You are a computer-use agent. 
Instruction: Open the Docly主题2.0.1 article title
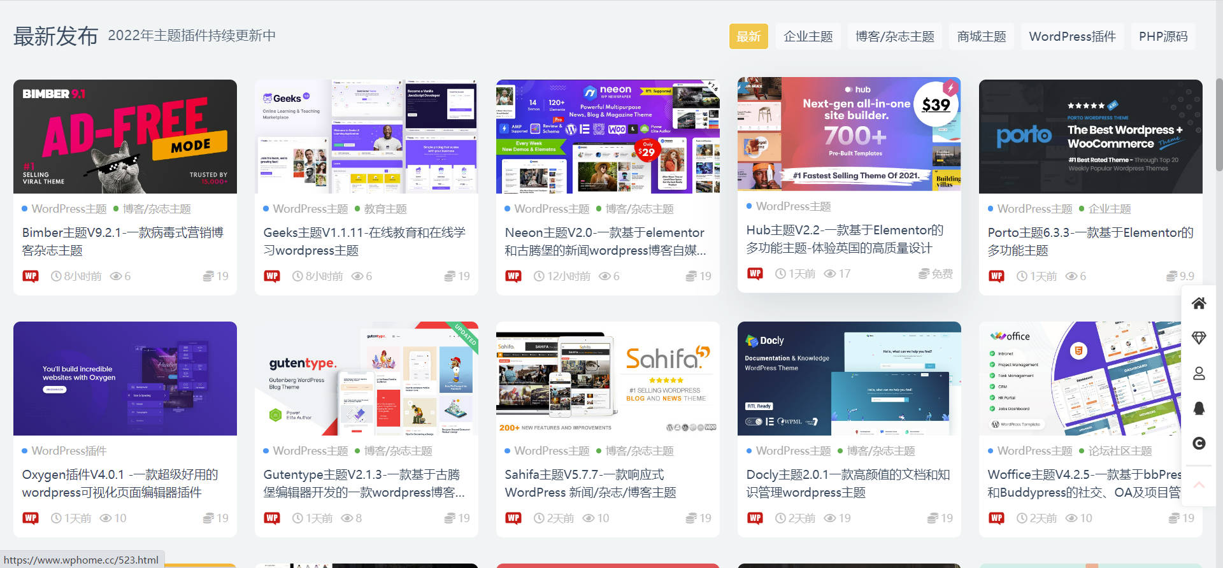tap(848, 483)
